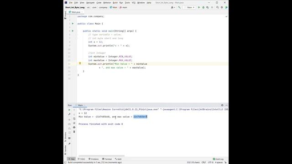Click wrench icon in Run panel sidebar

click(69, 114)
